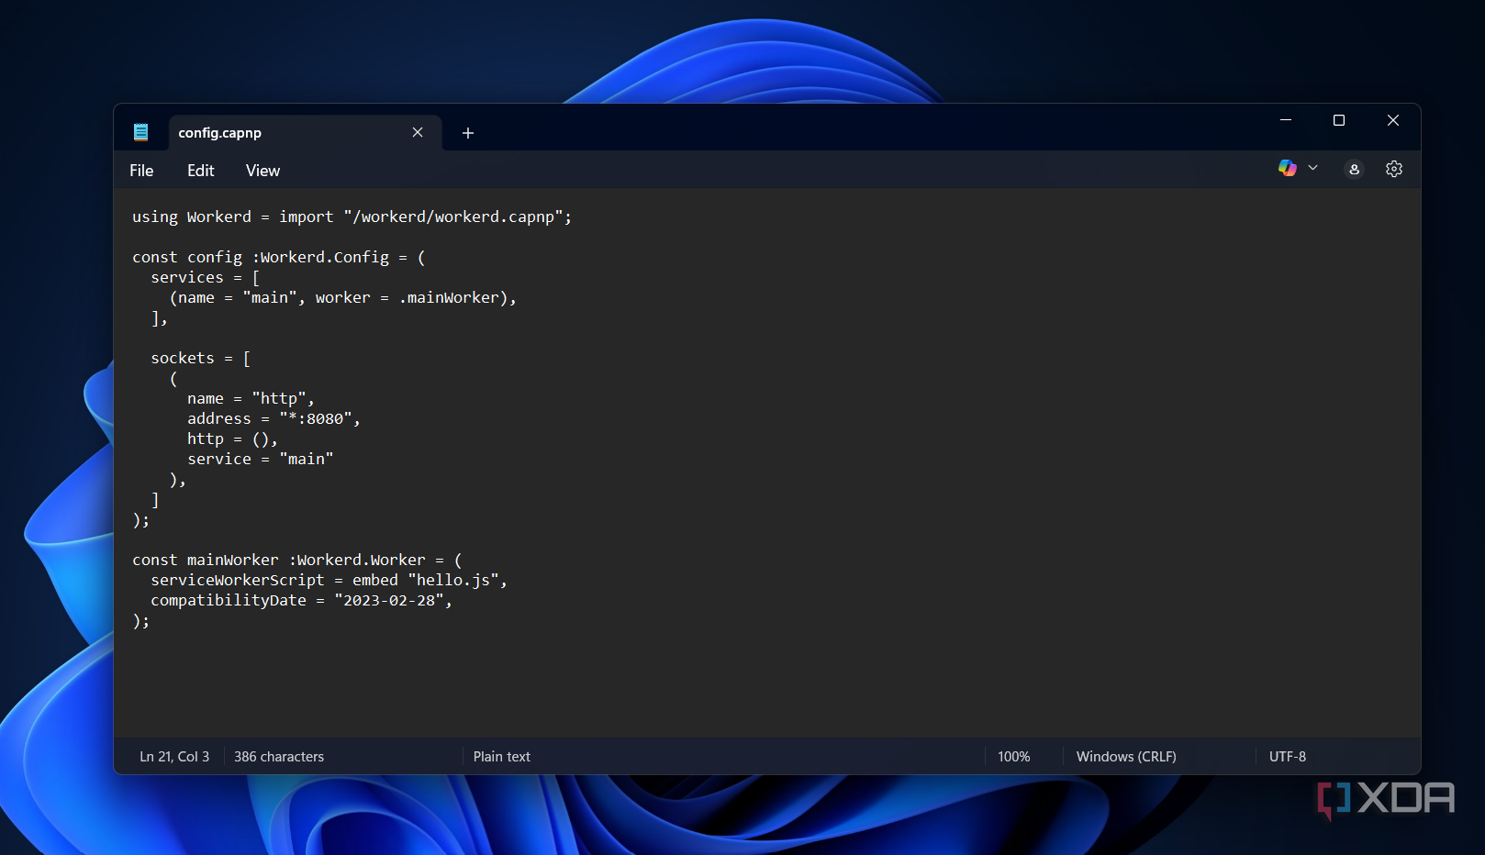Click the UTF-8 encoding indicator
The image size is (1485, 855).
coord(1288,757)
